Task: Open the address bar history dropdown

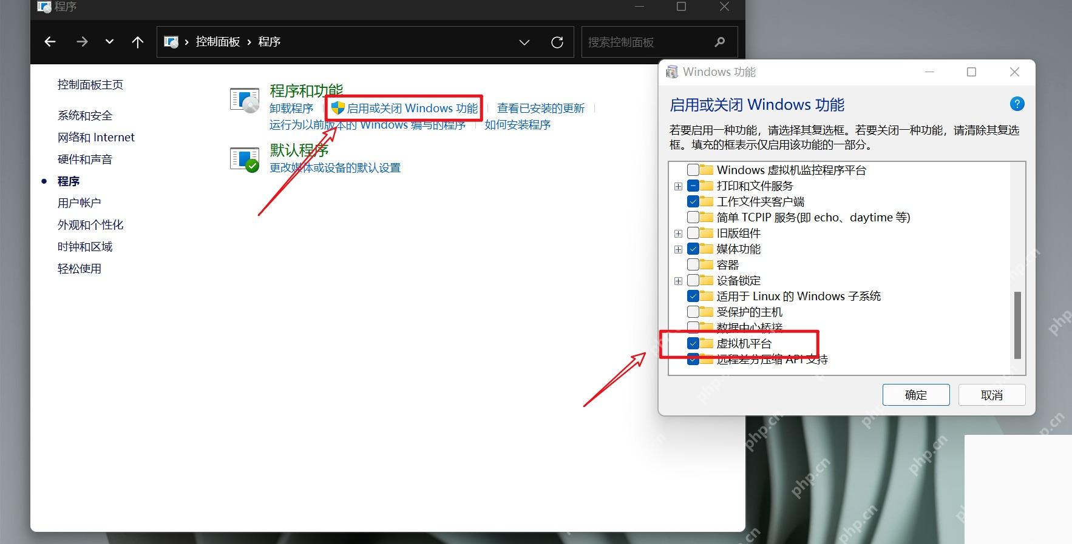Action: (524, 42)
